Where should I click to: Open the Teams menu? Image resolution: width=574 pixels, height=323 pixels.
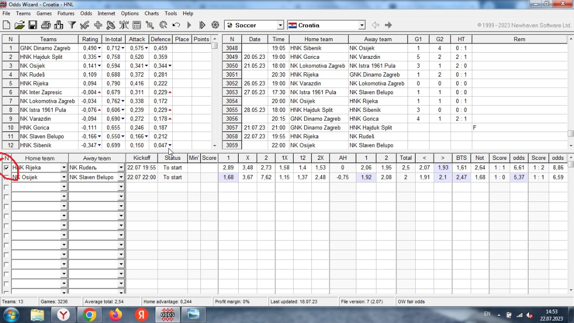[x=23, y=13]
